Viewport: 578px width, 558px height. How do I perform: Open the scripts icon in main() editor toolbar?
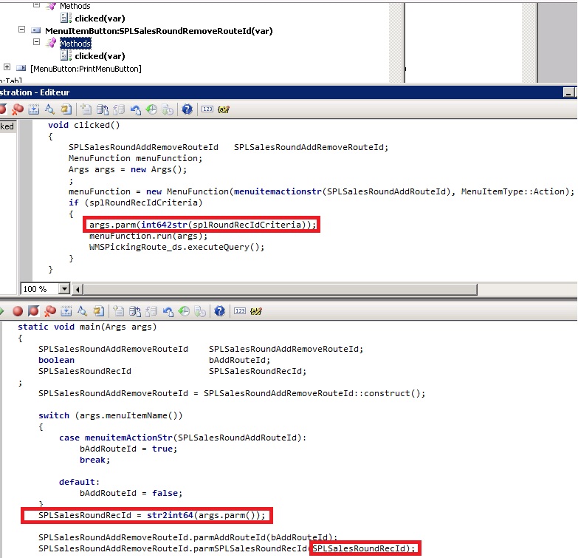[x=98, y=311]
